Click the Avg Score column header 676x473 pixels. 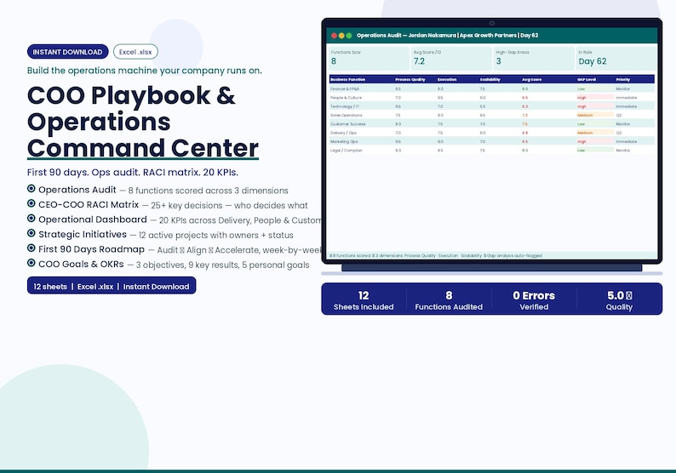[531, 80]
